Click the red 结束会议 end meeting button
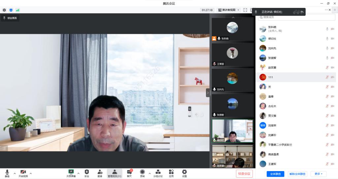 pos(244,173)
